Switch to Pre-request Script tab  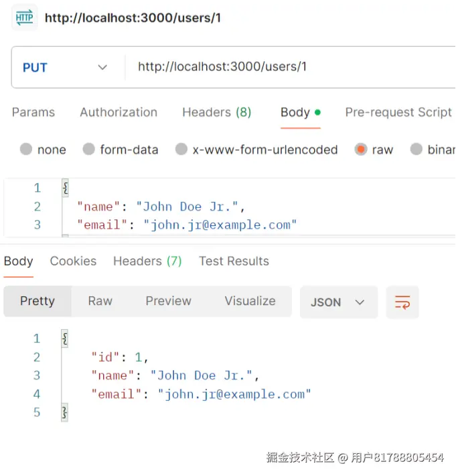pos(398,112)
